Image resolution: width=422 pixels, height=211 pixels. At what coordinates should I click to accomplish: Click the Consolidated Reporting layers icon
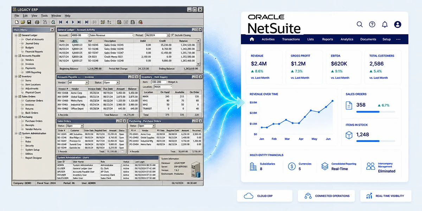(325, 166)
